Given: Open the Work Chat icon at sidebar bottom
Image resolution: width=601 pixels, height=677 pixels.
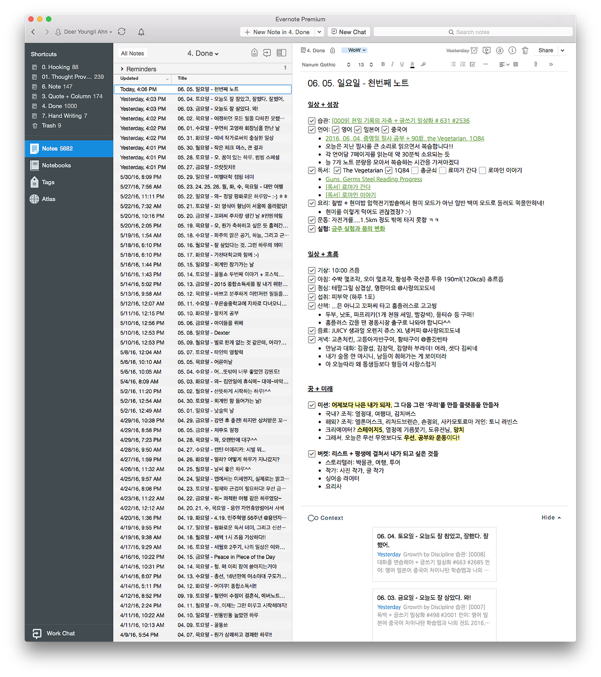Looking at the screenshot, I should click(37, 634).
